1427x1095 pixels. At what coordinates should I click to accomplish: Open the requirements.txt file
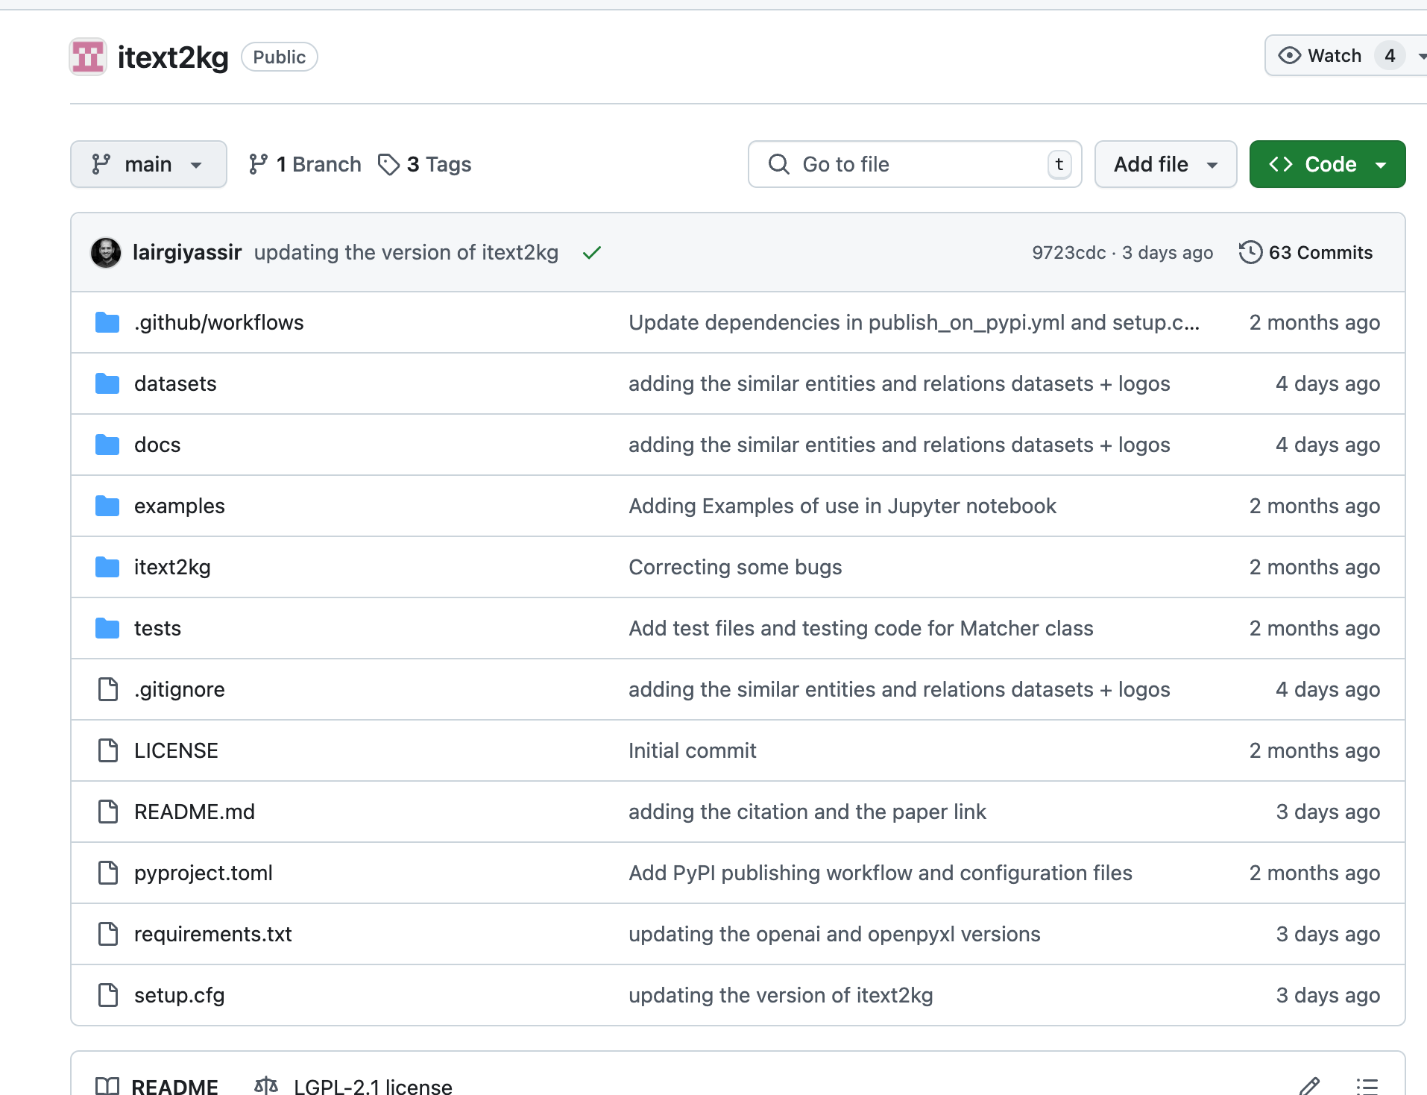[213, 935]
